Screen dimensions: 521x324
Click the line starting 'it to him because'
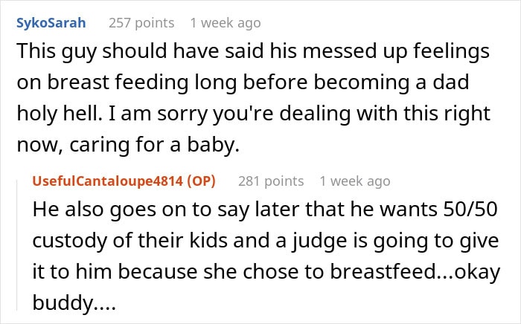[266, 272]
